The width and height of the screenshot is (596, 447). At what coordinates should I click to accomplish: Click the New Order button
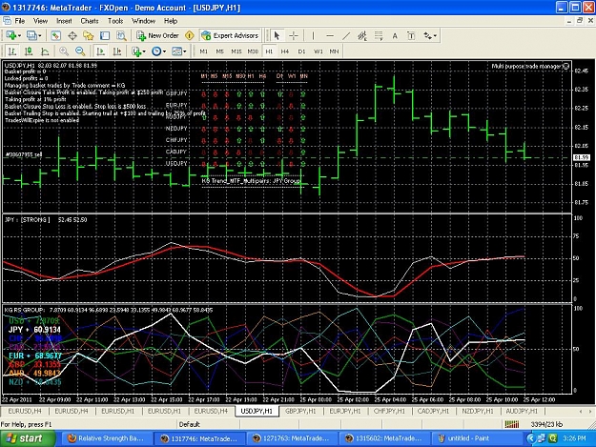click(x=157, y=35)
